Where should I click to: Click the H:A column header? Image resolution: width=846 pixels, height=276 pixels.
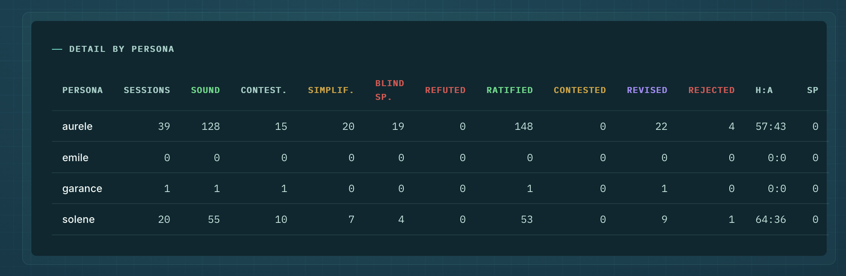point(764,90)
